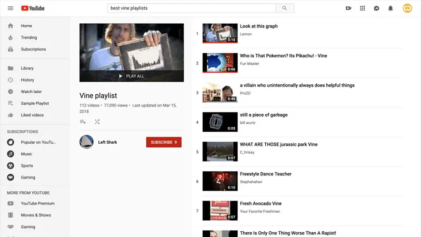The width and height of the screenshot is (421, 237).
Task: Open the WHAT ARE THOSE video thumbnail
Action: coord(220,152)
